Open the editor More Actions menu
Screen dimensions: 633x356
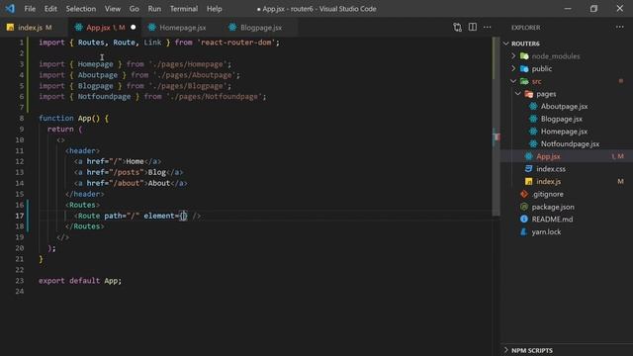pyautogui.click(x=488, y=27)
